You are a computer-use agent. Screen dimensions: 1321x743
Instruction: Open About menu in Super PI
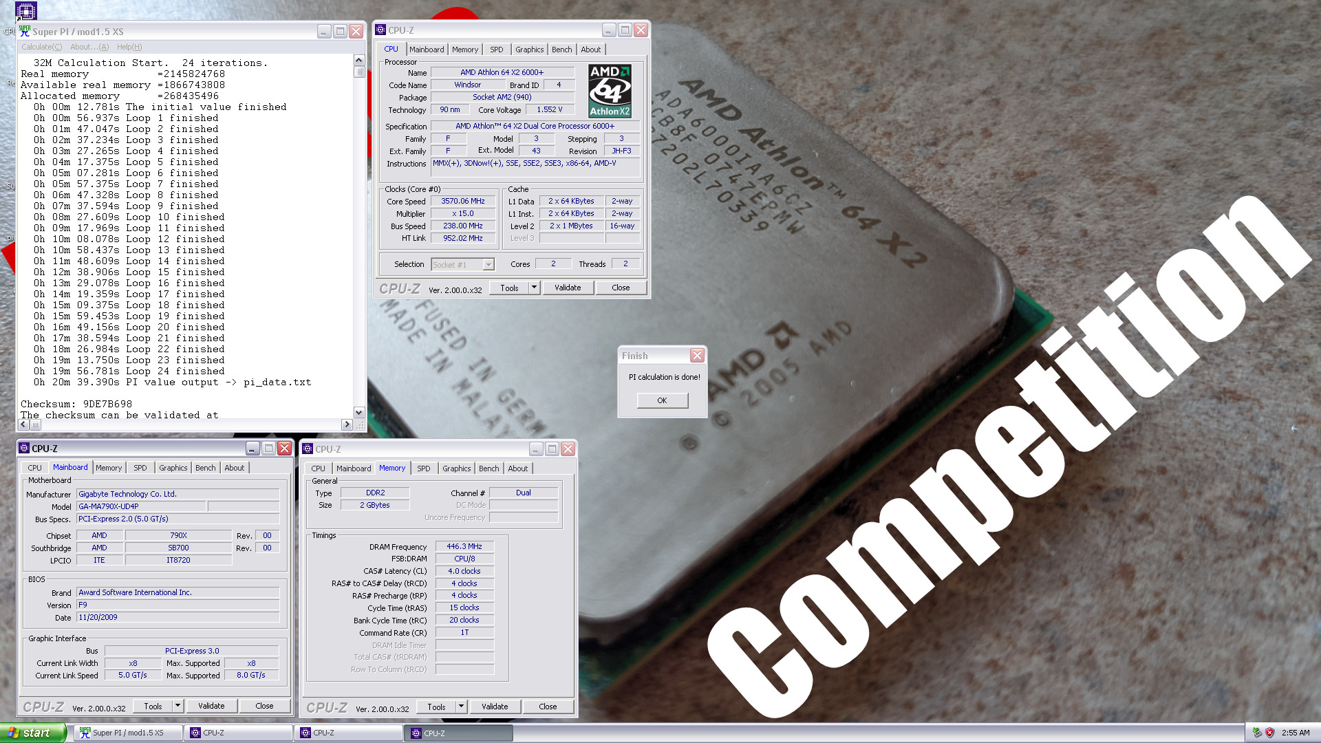(x=89, y=47)
